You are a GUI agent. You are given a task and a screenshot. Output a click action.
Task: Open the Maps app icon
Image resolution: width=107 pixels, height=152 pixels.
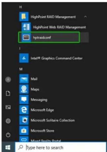(x=24, y=89)
